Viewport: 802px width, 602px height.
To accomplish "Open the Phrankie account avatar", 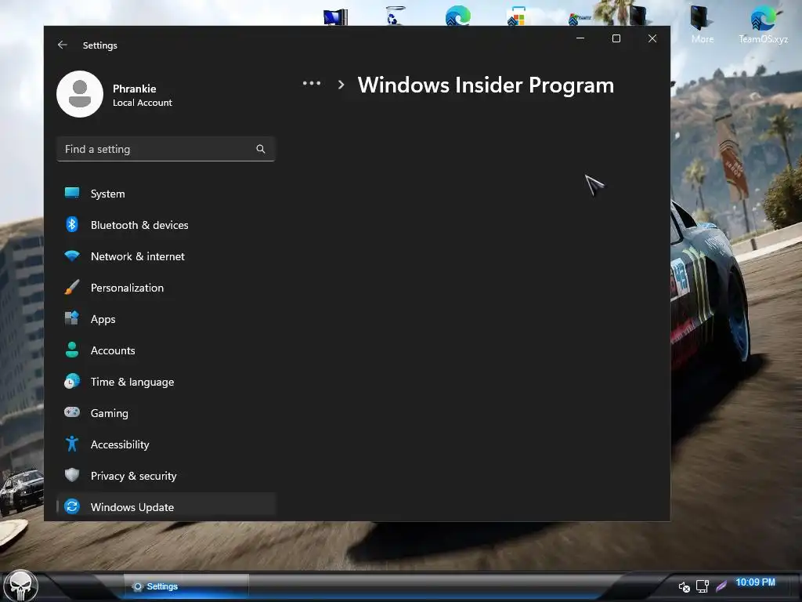I will tap(80, 94).
